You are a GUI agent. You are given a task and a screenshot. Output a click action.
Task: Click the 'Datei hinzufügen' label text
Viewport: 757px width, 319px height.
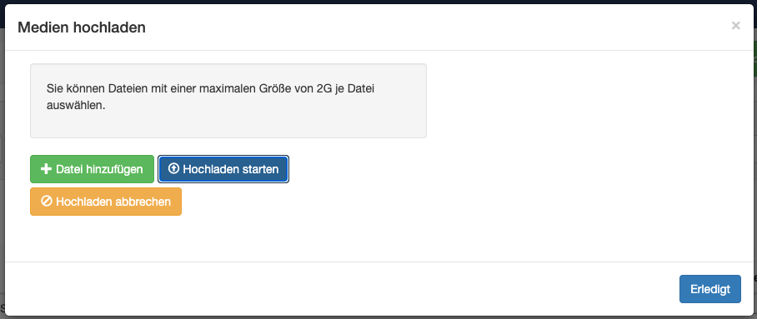click(99, 169)
